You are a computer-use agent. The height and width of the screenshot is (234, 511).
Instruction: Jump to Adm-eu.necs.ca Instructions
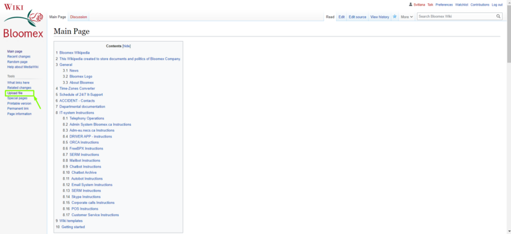tap(92, 130)
